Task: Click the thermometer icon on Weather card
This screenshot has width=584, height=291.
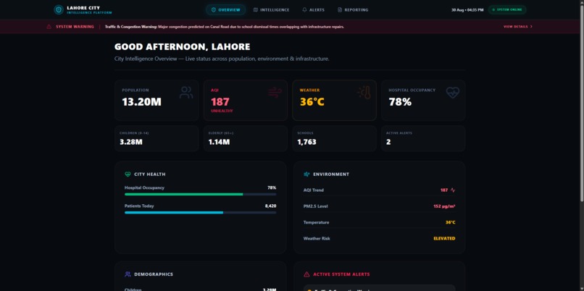Action: [364, 93]
